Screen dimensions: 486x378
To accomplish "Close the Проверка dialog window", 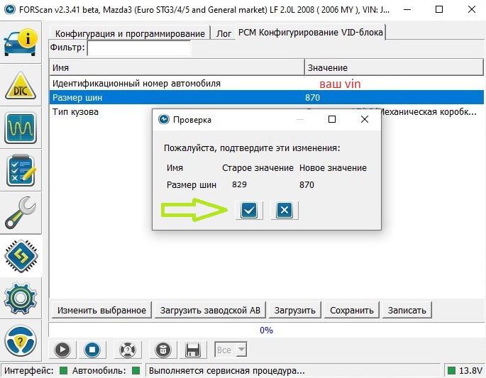I will click(365, 119).
